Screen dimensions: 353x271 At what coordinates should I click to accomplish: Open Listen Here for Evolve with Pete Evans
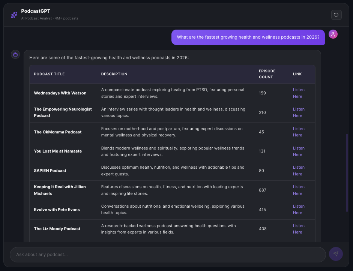[299, 209]
